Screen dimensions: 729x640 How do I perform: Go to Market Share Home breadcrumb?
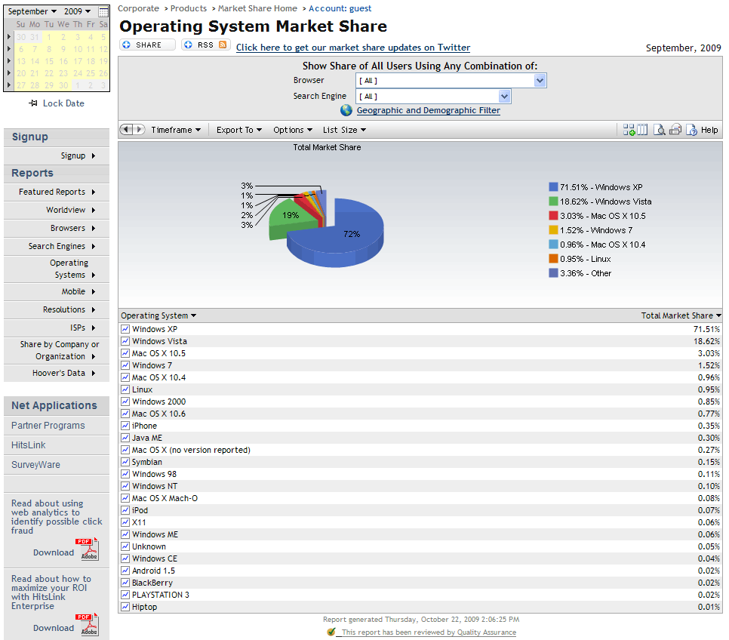point(257,8)
